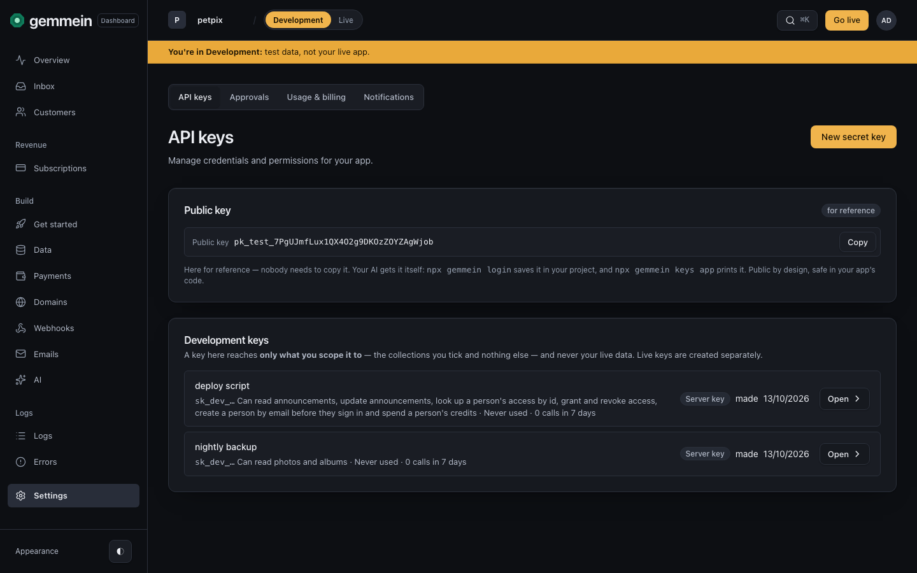Click the Get started rocket icon
This screenshot has height=573, width=917.
tap(21, 224)
